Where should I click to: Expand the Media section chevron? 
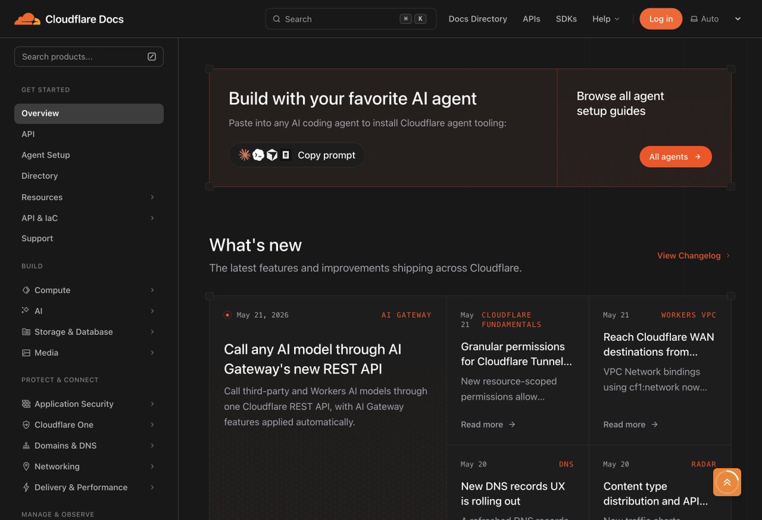click(x=152, y=353)
